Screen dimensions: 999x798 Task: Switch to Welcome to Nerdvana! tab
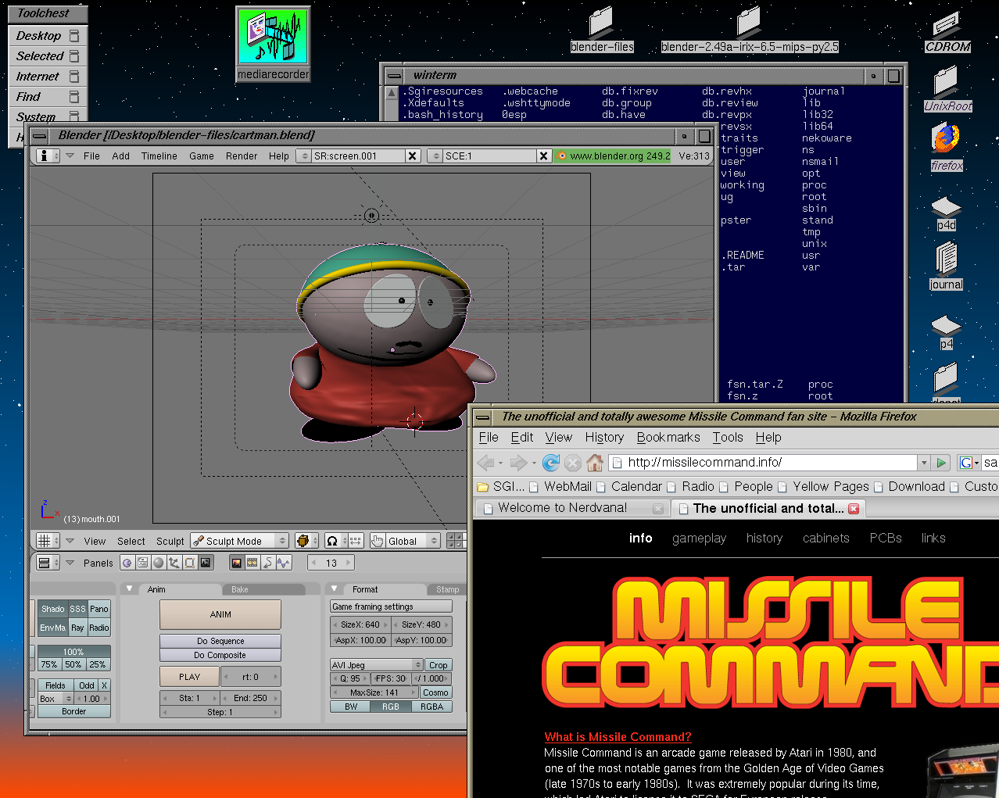tap(562, 508)
